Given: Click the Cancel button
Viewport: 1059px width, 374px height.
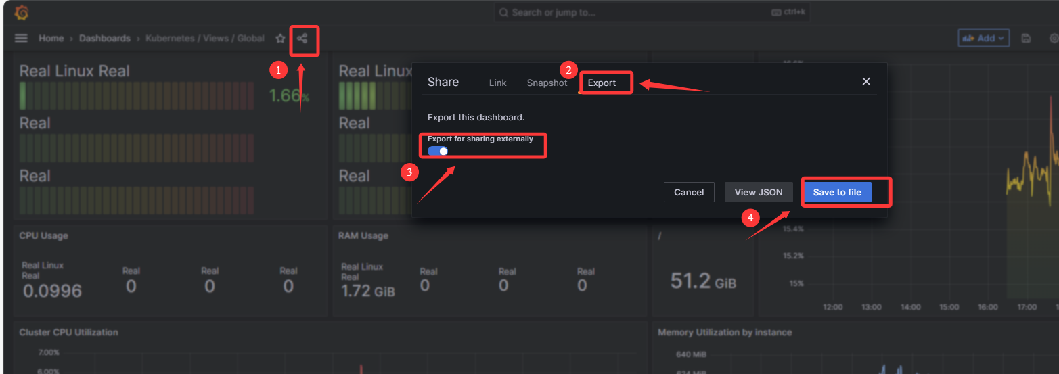Looking at the screenshot, I should click(689, 193).
